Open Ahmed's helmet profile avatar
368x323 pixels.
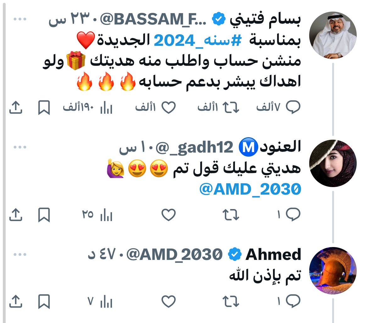tap(333, 271)
